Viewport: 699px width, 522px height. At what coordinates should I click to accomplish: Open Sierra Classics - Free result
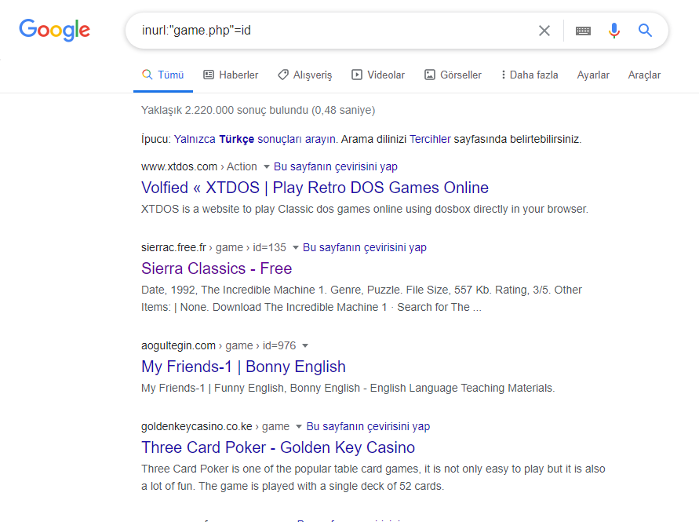[x=217, y=268]
